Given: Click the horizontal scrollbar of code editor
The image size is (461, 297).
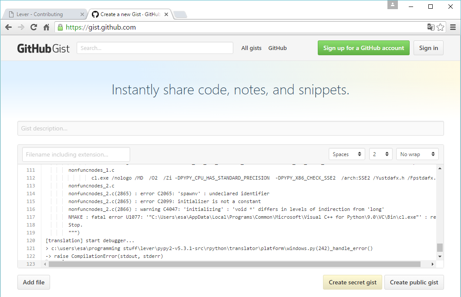Looking at the screenshot, I should click(235, 264).
